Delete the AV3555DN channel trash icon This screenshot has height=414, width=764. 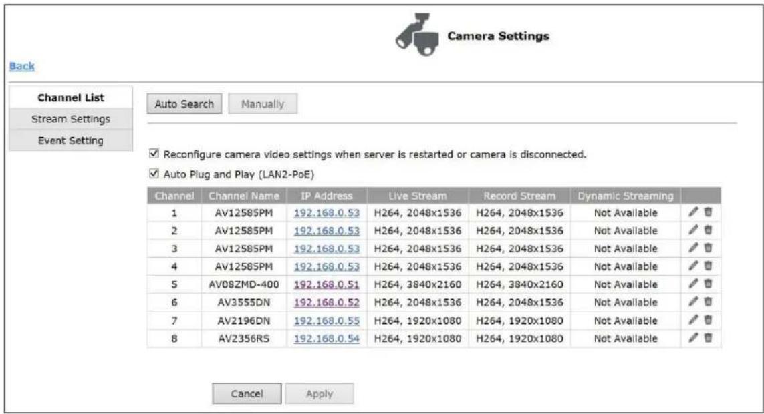pos(708,302)
